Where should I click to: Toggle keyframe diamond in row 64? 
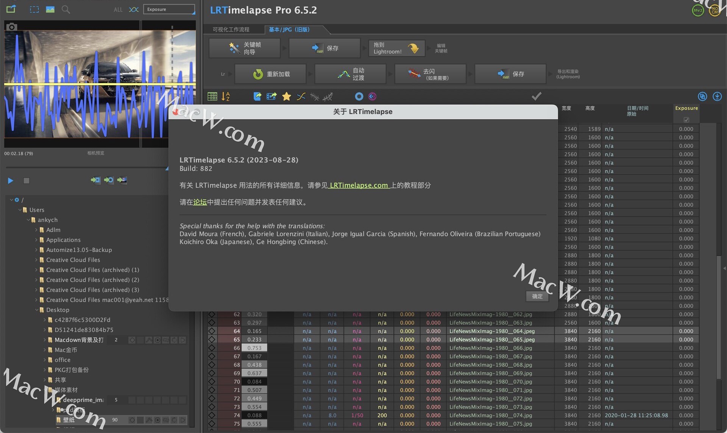tap(212, 331)
